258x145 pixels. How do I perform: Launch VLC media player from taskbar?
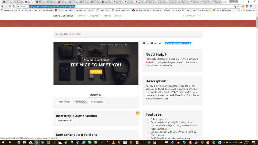[114, 142]
